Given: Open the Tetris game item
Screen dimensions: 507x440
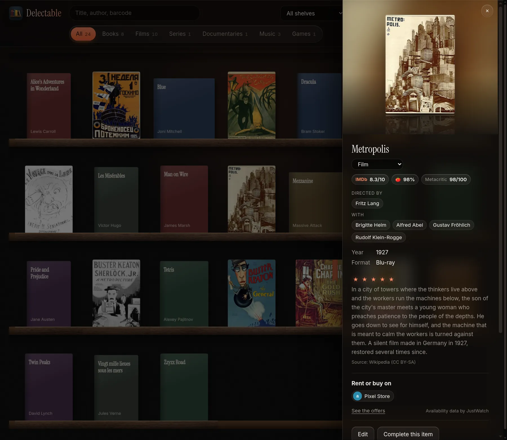Looking at the screenshot, I should (x=184, y=294).
